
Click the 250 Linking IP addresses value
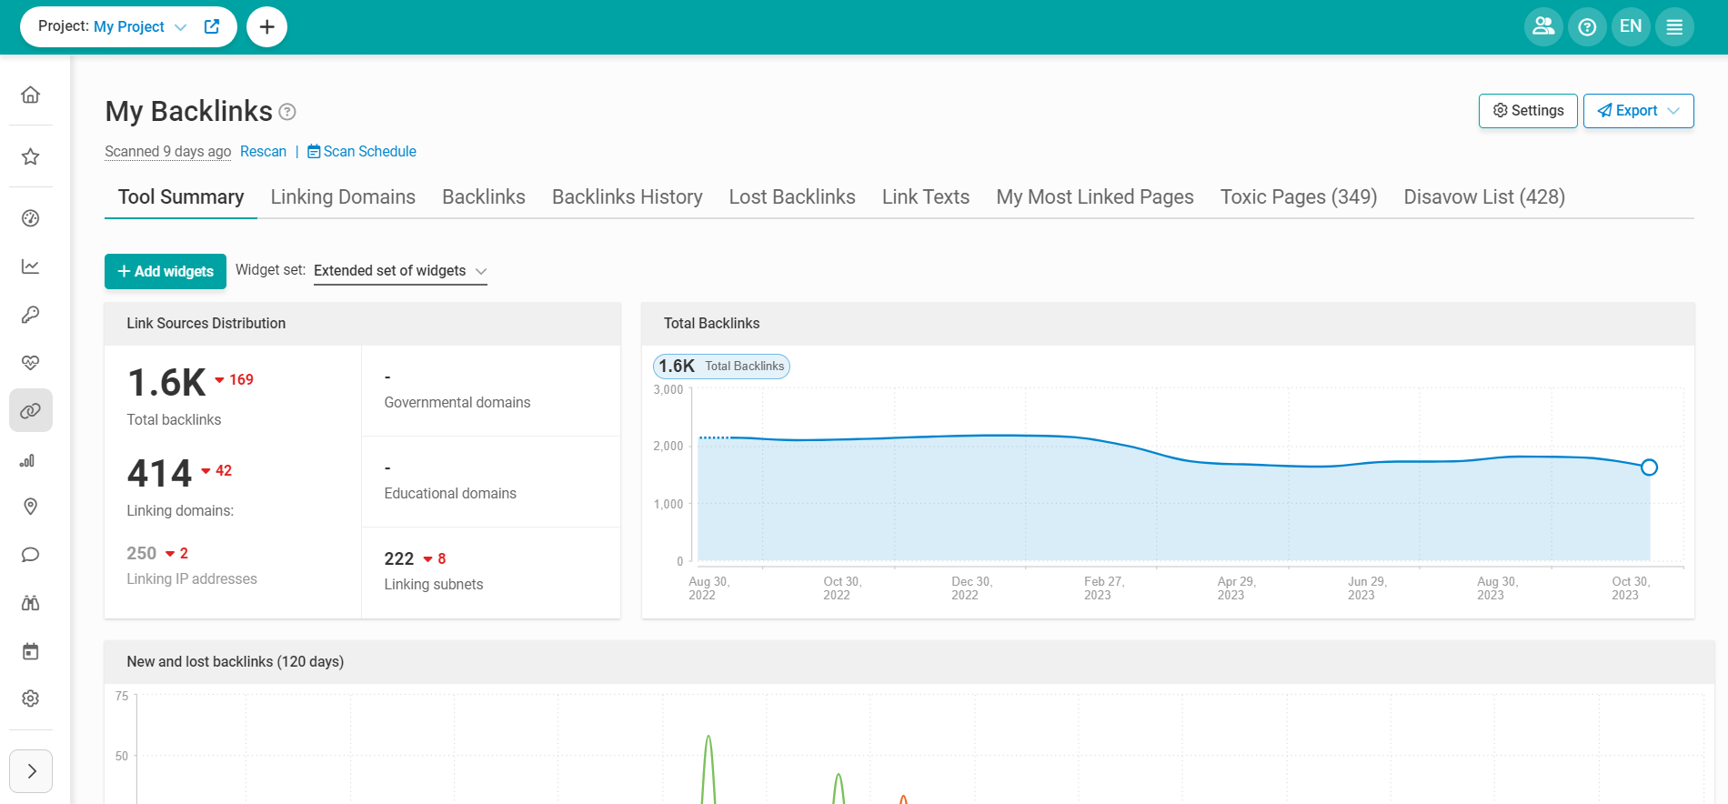142,553
